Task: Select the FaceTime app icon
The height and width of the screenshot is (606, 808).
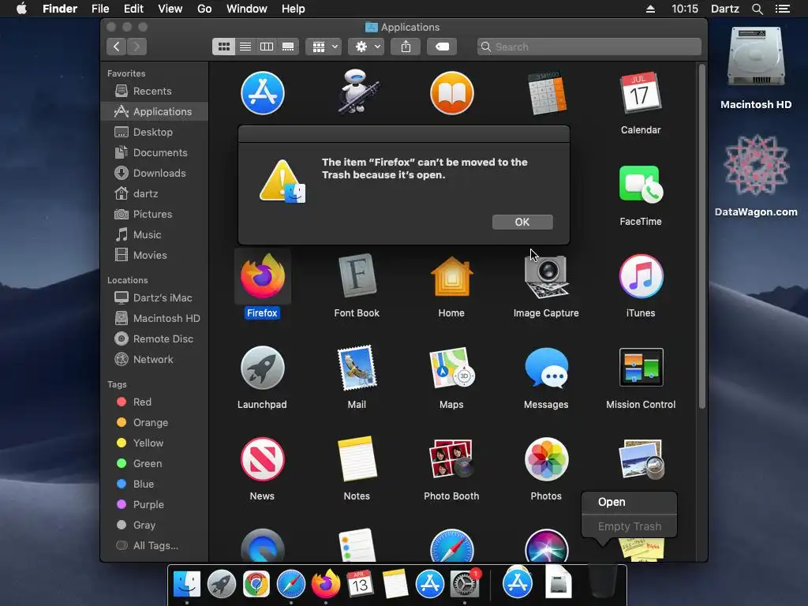Action: click(x=641, y=185)
